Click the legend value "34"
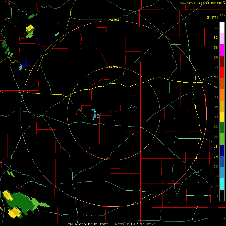This screenshot has height=226, width=226. [216, 107]
